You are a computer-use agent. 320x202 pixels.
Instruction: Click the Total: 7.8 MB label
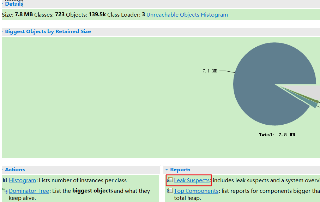point(277,135)
